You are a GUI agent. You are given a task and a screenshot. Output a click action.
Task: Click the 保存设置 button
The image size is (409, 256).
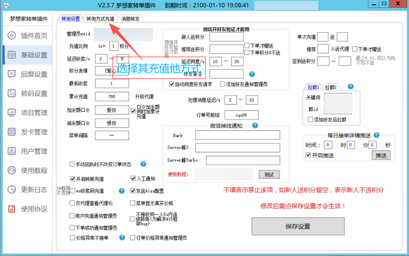pos(298,226)
